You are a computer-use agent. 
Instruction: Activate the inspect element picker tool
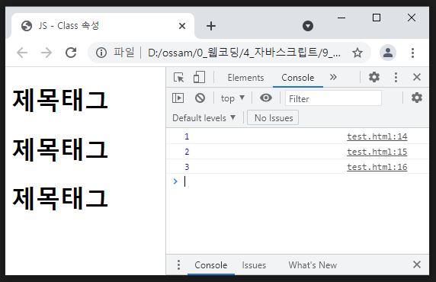[178, 77]
